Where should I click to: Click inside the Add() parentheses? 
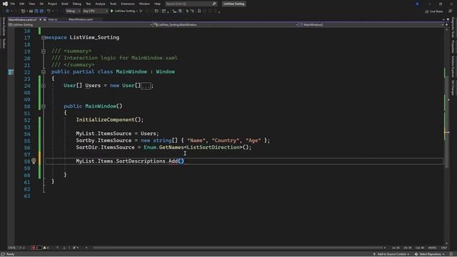[181, 161]
